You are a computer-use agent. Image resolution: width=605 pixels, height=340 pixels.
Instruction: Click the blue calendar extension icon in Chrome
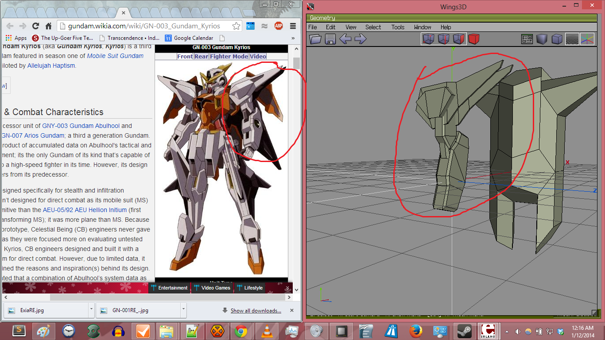[251, 26]
